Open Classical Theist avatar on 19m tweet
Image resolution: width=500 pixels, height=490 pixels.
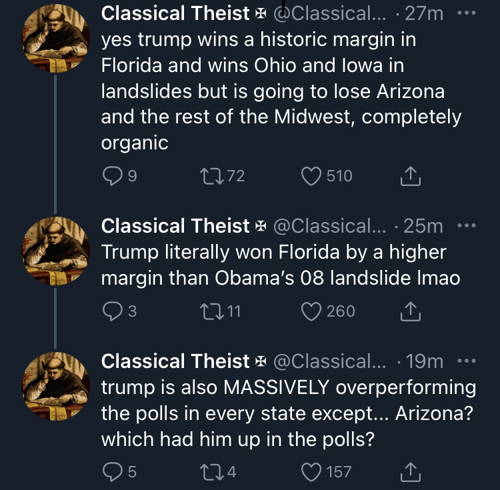(x=55, y=387)
